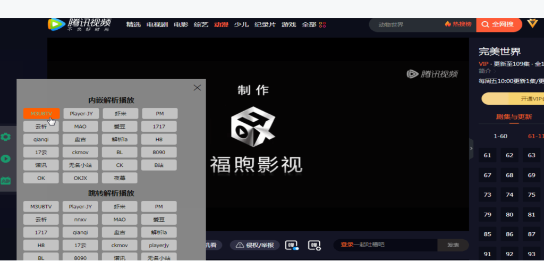Select 解析la in the embedded parse section

tap(120, 139)
